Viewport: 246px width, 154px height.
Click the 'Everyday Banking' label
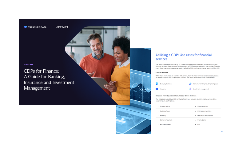pyautogui.click(x=166, y=84)
